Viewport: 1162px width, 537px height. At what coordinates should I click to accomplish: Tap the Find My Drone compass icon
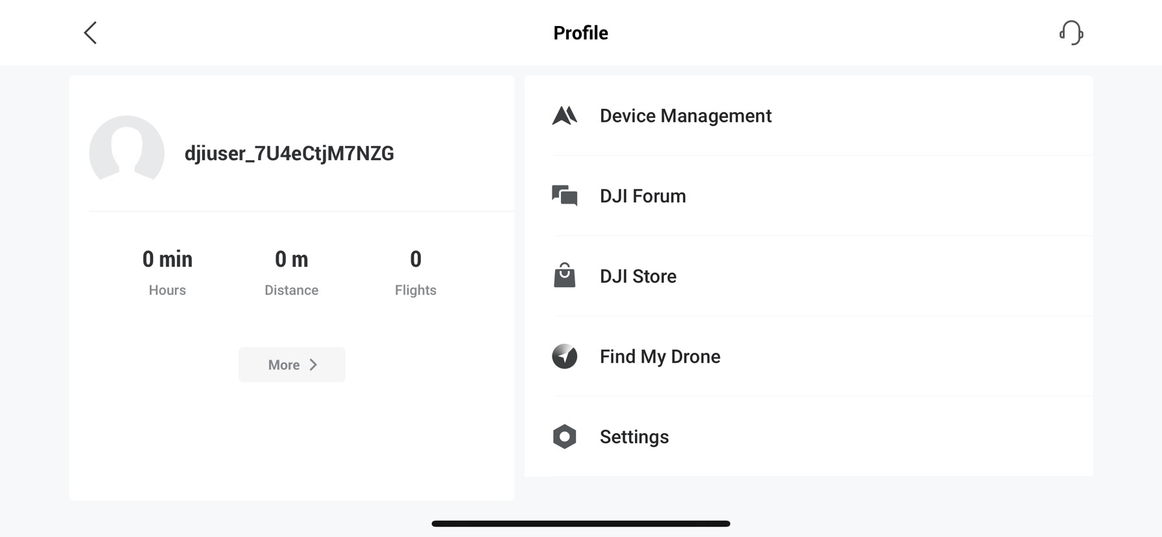[564, 356]
